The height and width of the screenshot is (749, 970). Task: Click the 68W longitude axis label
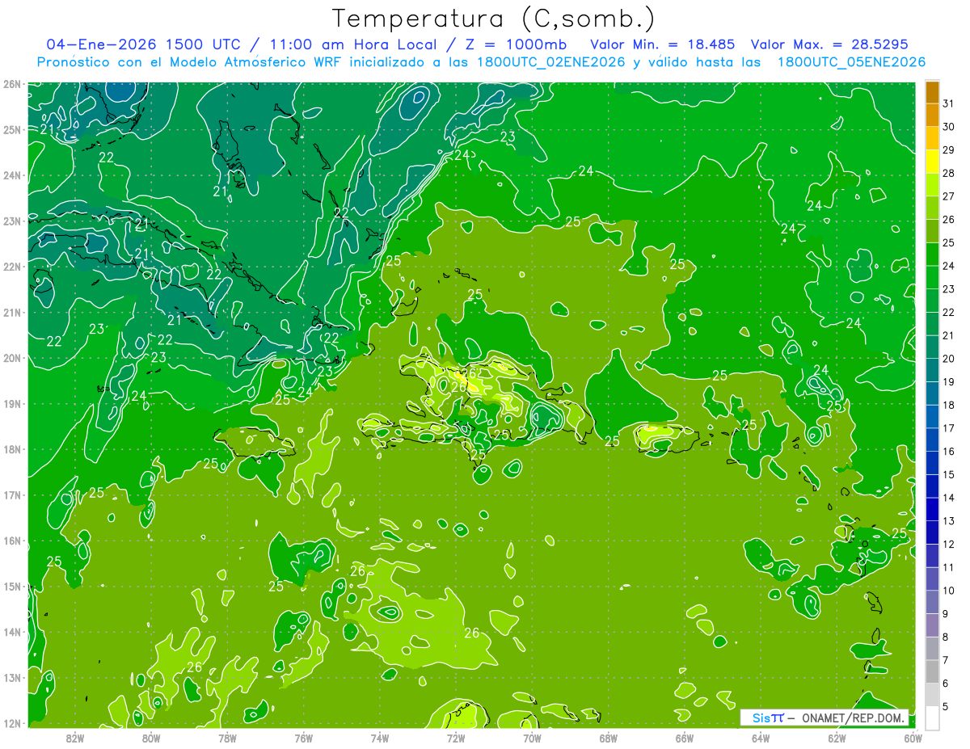[x=608, y=738]
